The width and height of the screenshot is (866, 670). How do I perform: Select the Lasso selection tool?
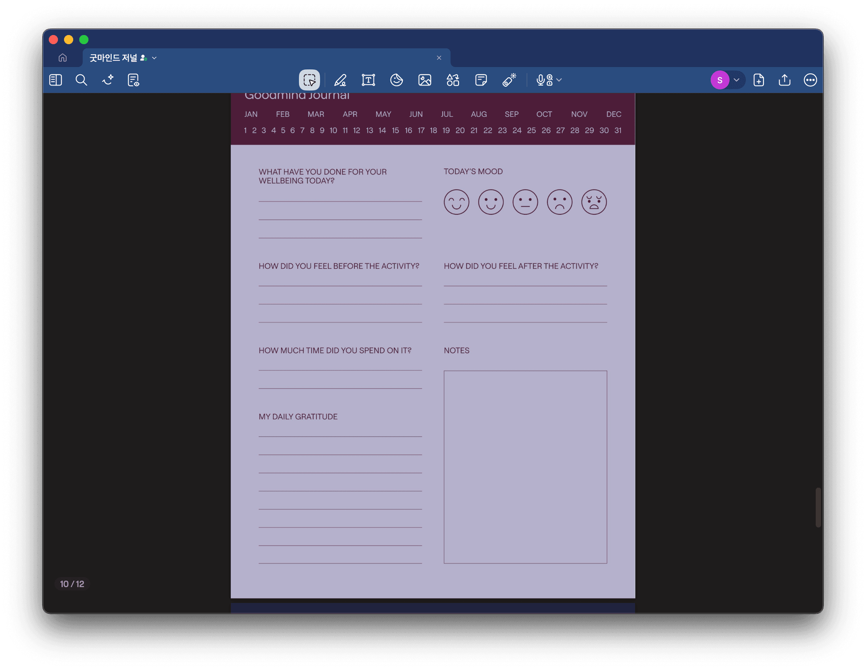(309, 80)
